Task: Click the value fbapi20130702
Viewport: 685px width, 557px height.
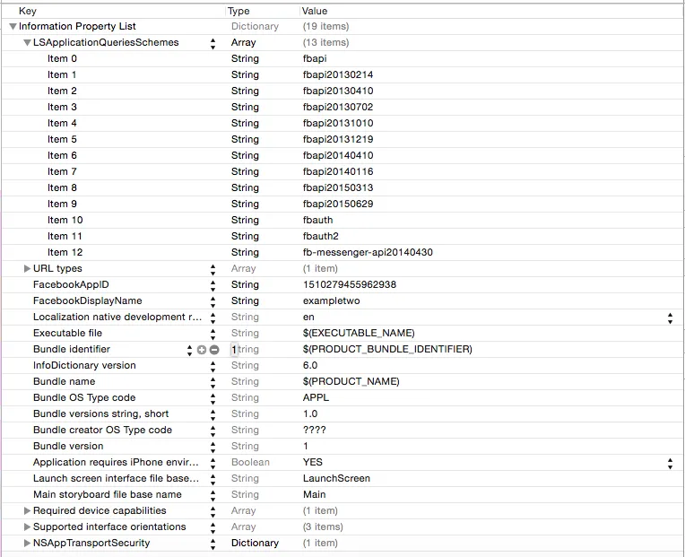Action: (338, 107)
